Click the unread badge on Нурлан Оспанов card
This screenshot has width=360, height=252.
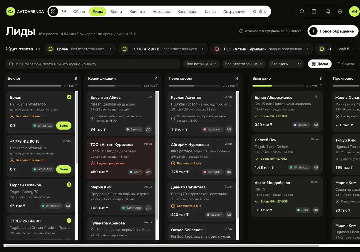pos(69,185)
